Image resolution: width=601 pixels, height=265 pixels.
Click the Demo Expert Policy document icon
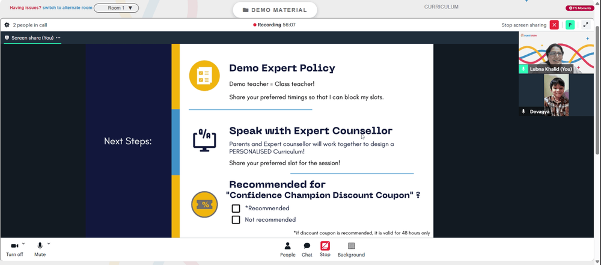point(204,76)
